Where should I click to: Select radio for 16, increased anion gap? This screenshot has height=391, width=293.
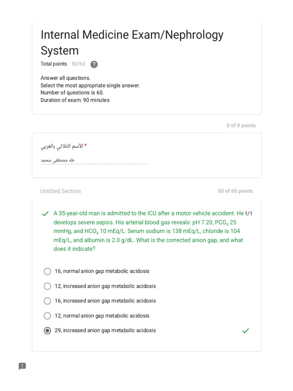point(47,301)
